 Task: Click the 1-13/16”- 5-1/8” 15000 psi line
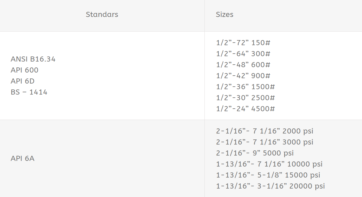[x=268, y=175]
